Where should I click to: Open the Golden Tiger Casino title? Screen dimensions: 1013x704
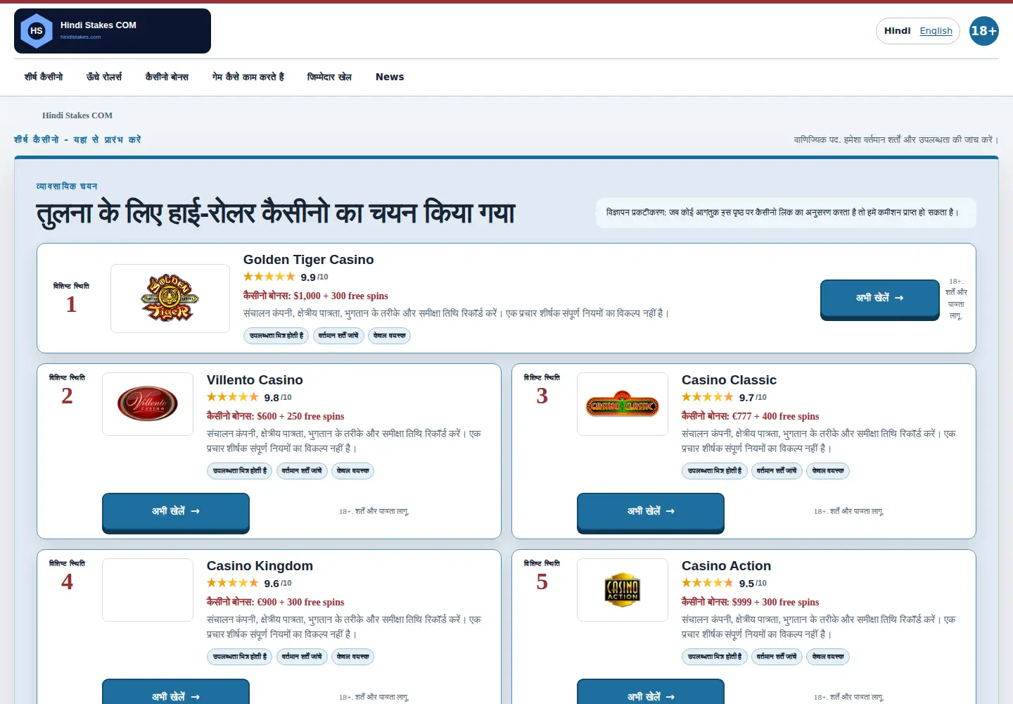click(309, 260)
